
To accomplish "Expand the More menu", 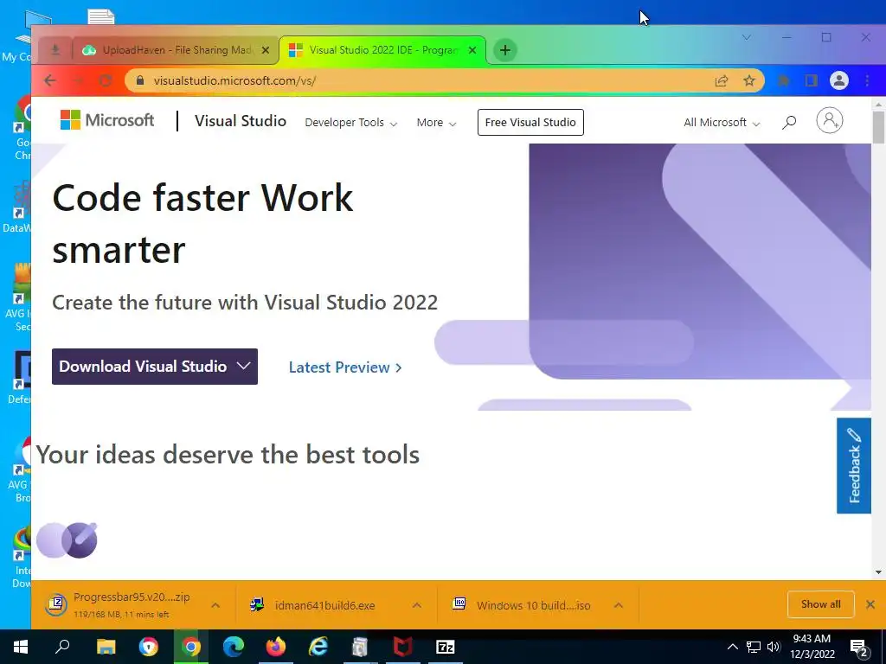I will coord(436,123).
